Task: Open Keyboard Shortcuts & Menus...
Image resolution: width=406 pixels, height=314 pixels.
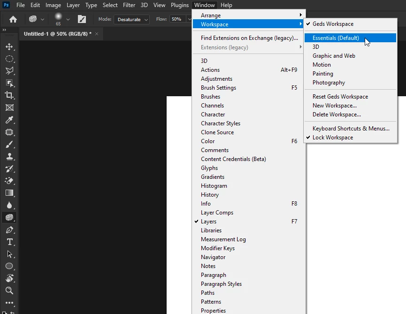Action: [350, 129]
